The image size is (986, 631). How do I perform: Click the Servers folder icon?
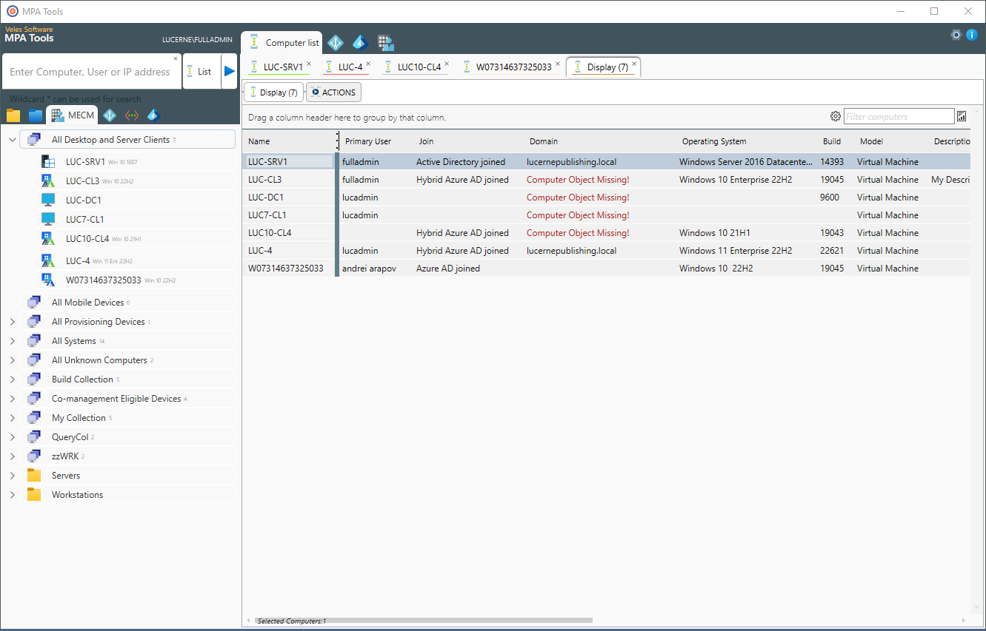[34, 476]
